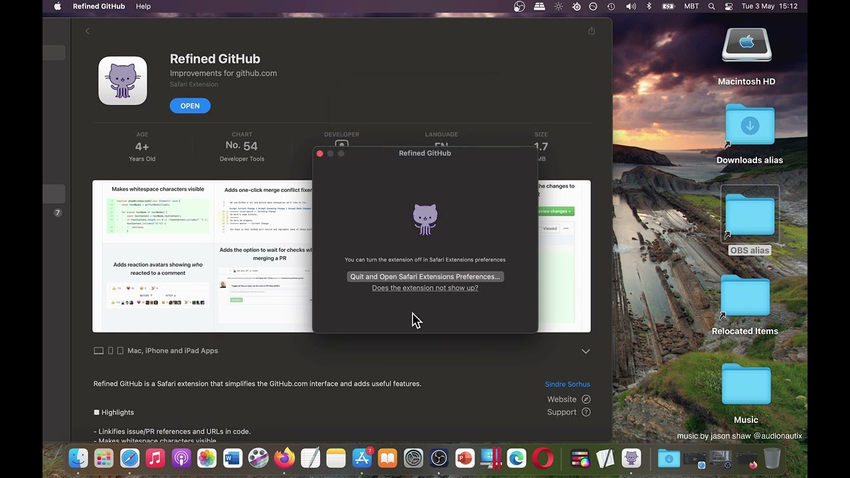
Task: Click the MBT input source menu
Action: [x=691, y=6]
